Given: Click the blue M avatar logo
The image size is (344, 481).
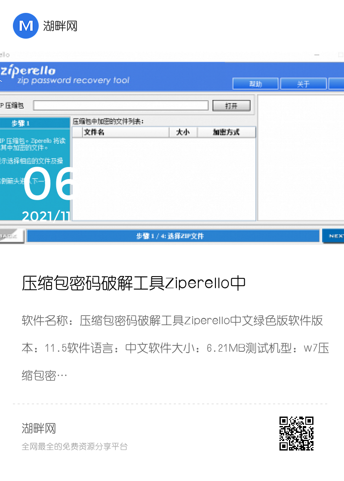Looking at the screenshot, I should point(26,26).
